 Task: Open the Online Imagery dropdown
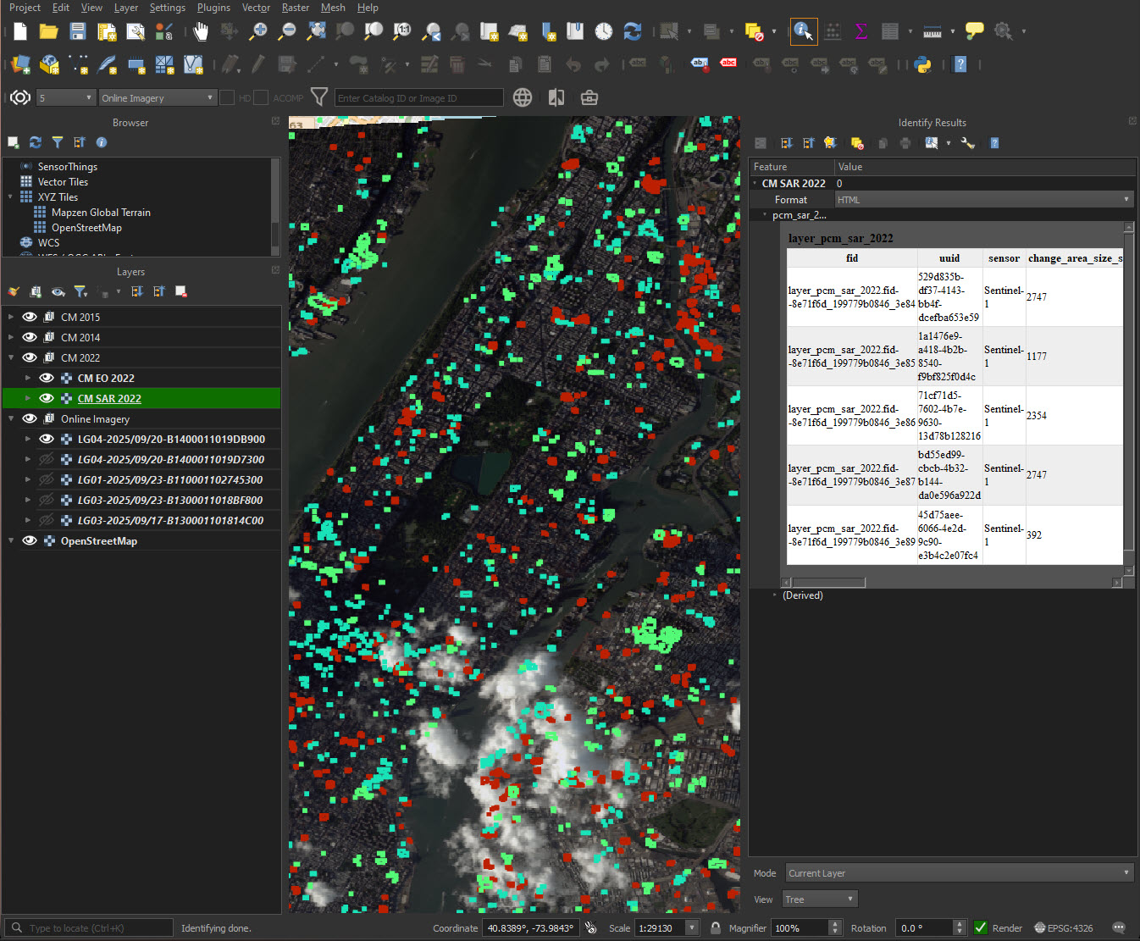tap(158, 97)
